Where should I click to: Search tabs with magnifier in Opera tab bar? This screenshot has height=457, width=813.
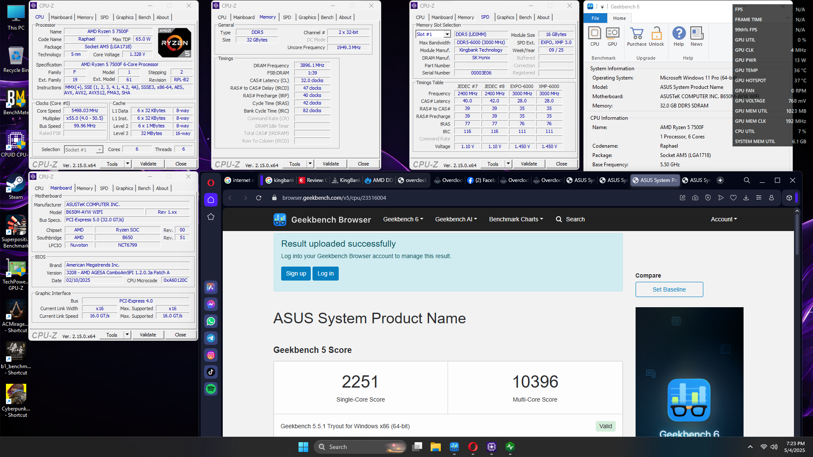click(x=747, y=180)
